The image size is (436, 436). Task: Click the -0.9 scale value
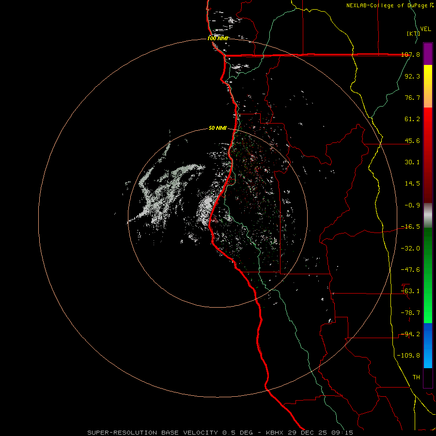(412, 205)
